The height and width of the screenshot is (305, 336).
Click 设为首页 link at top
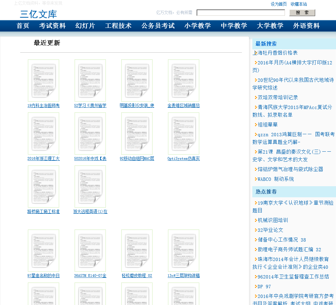(x=279, y=4)
